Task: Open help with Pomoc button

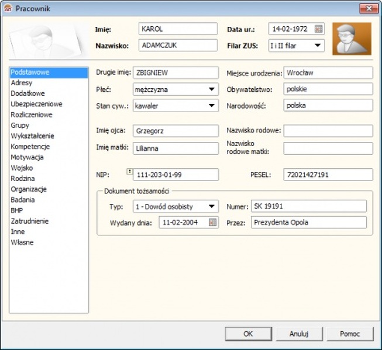Action: [350, 334]
